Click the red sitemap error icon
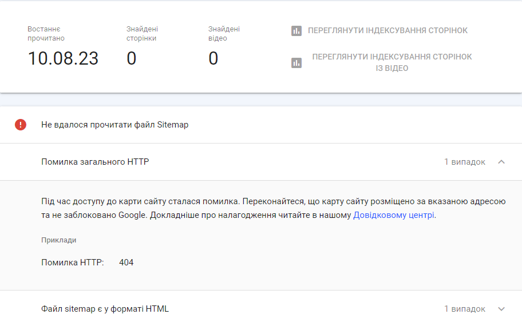522x326 pixels. point(21,125)
